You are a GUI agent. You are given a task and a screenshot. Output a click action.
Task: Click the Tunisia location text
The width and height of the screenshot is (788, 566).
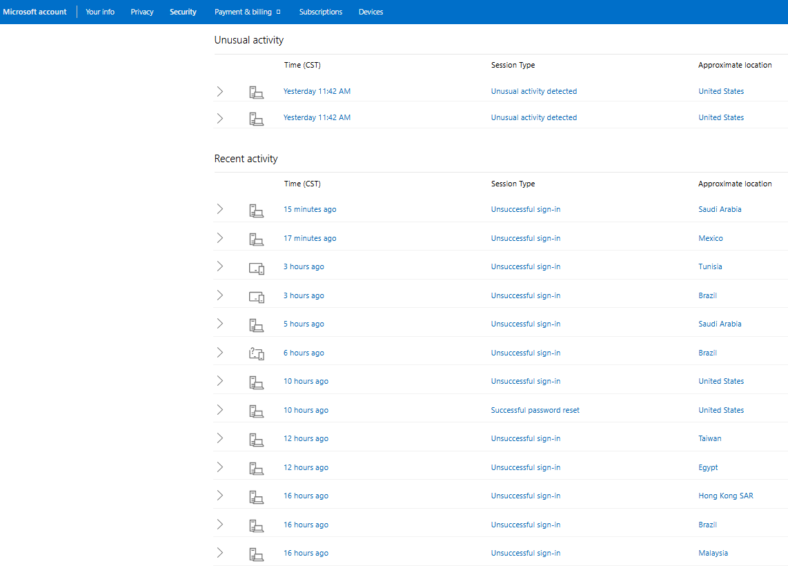[710, 267]
